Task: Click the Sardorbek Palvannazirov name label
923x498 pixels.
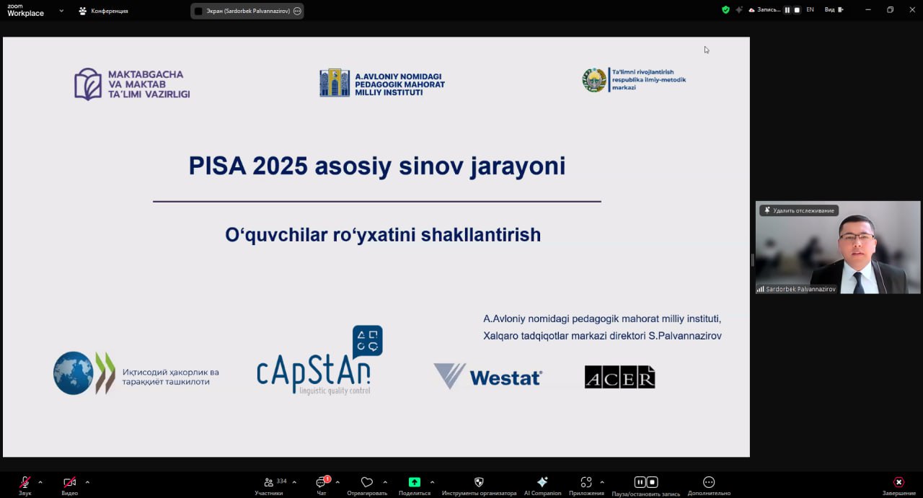Action: point(800,289)
